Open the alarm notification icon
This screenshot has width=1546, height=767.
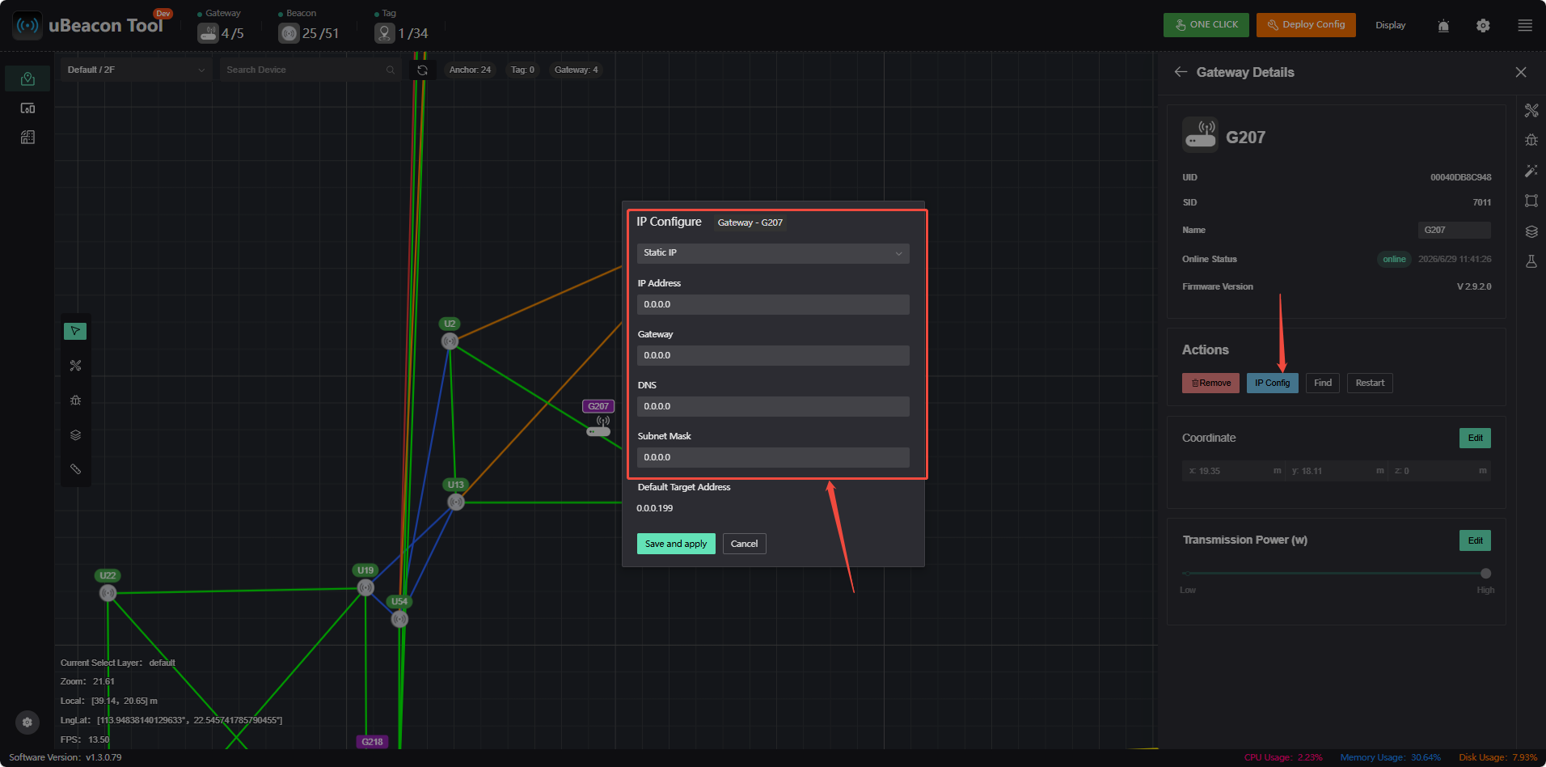tap(1443, 26)
